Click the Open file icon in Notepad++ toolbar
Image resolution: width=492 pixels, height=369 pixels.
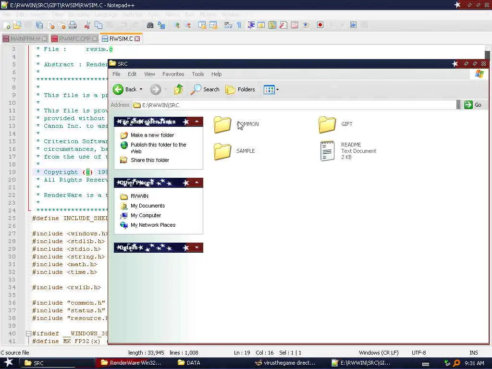tap(17, 25)
